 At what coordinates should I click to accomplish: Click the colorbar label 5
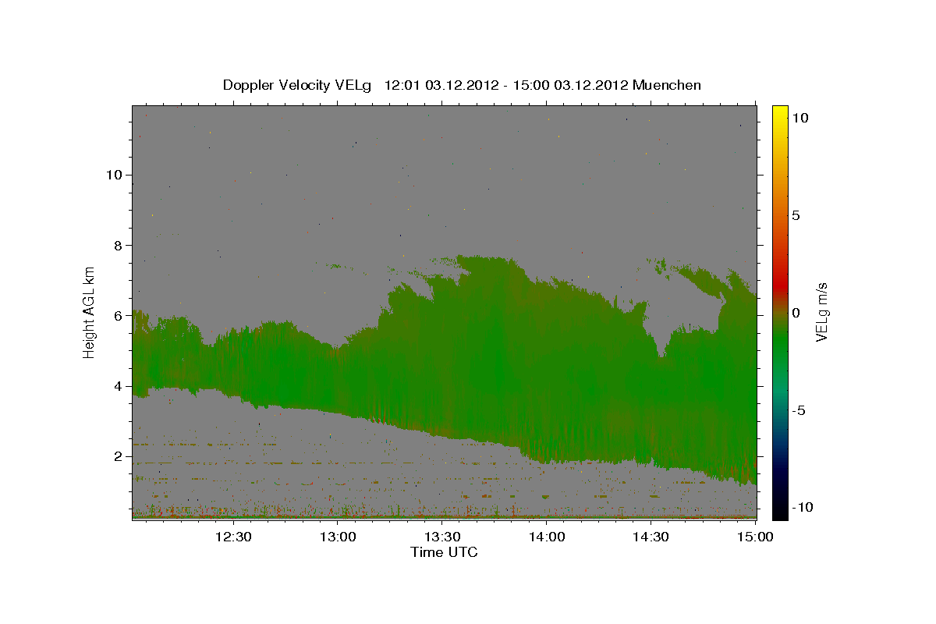coord(796,215)
